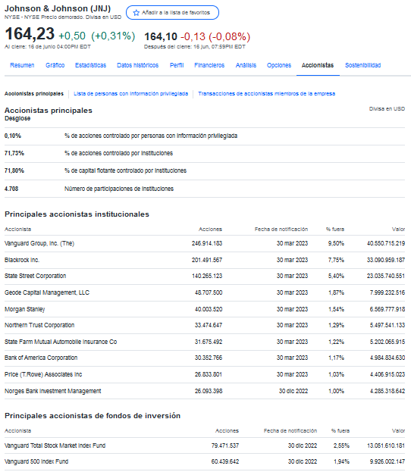Select State Farm Mutual Automobile Insurance Co

tap(61, 342)
